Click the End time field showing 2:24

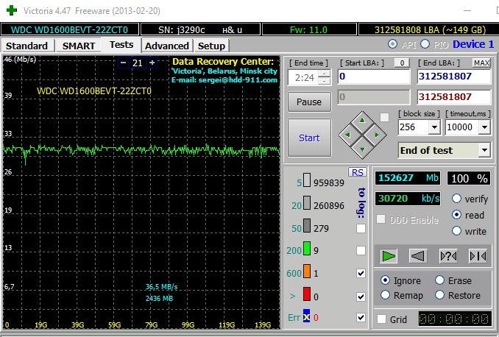pos(304,78)
